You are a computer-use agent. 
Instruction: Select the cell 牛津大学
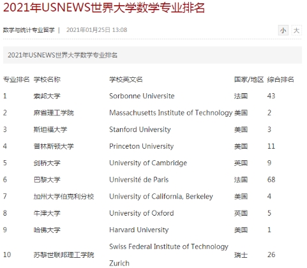pyautogui.click(x=47, y=213)
